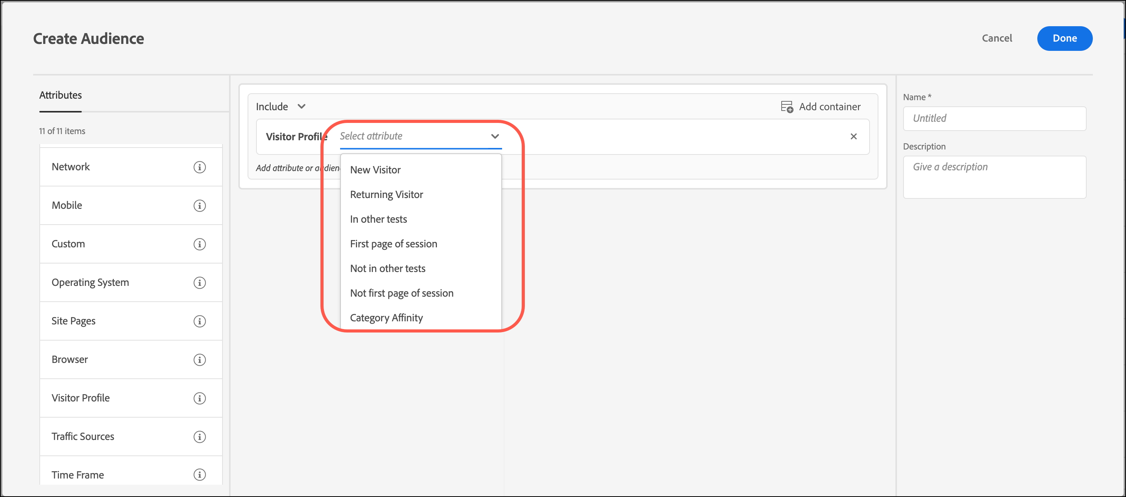The width and height of the screenshot is (1126, 497).
Task: Remove the Visitor Profile rule with X
Action: tap(853, 136)
